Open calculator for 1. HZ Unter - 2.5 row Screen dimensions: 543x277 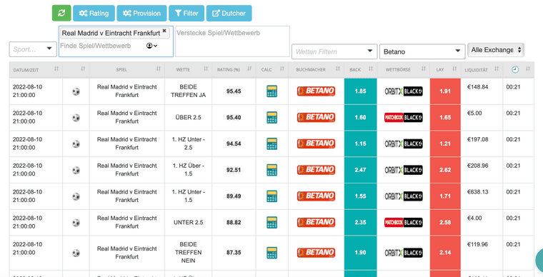(x=271, y=144)
